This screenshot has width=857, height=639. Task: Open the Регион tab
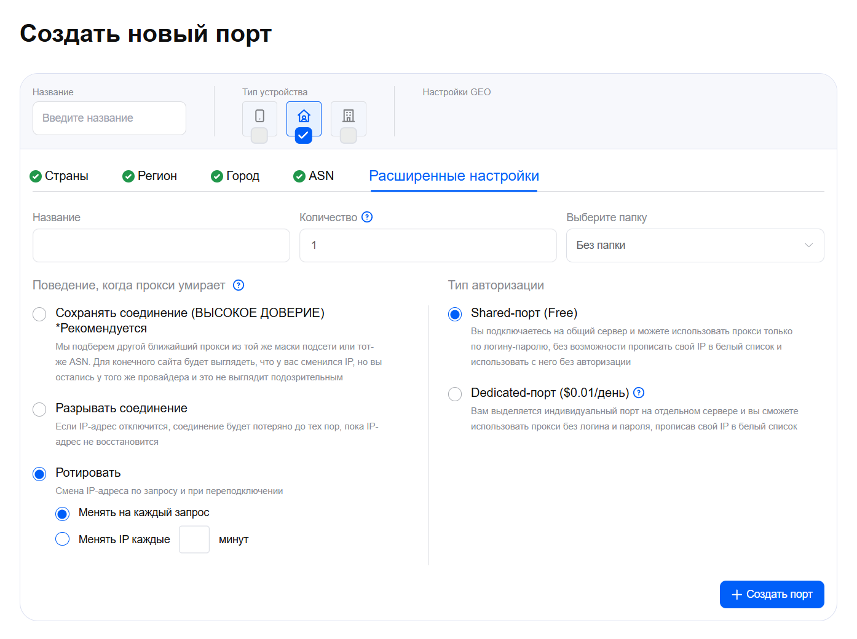tap(149, 176)
